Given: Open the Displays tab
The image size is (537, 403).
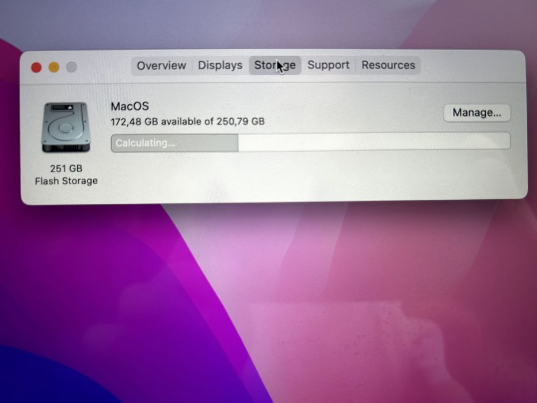Looking at the screenshot, I should (x=220, y=65).
